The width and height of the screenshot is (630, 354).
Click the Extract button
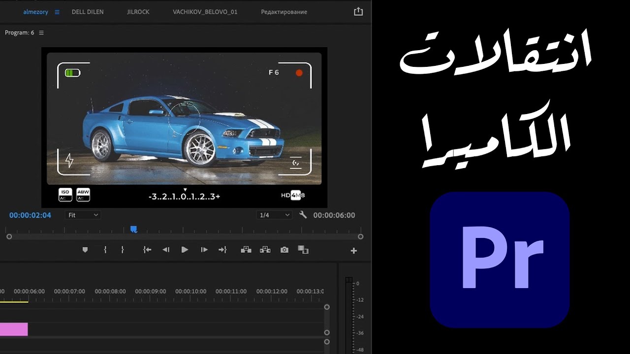click(x=265, y=250)
